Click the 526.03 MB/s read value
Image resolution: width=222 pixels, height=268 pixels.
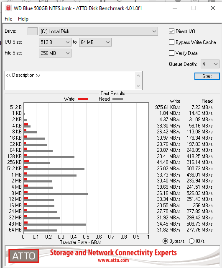click(x=199, y=193)
